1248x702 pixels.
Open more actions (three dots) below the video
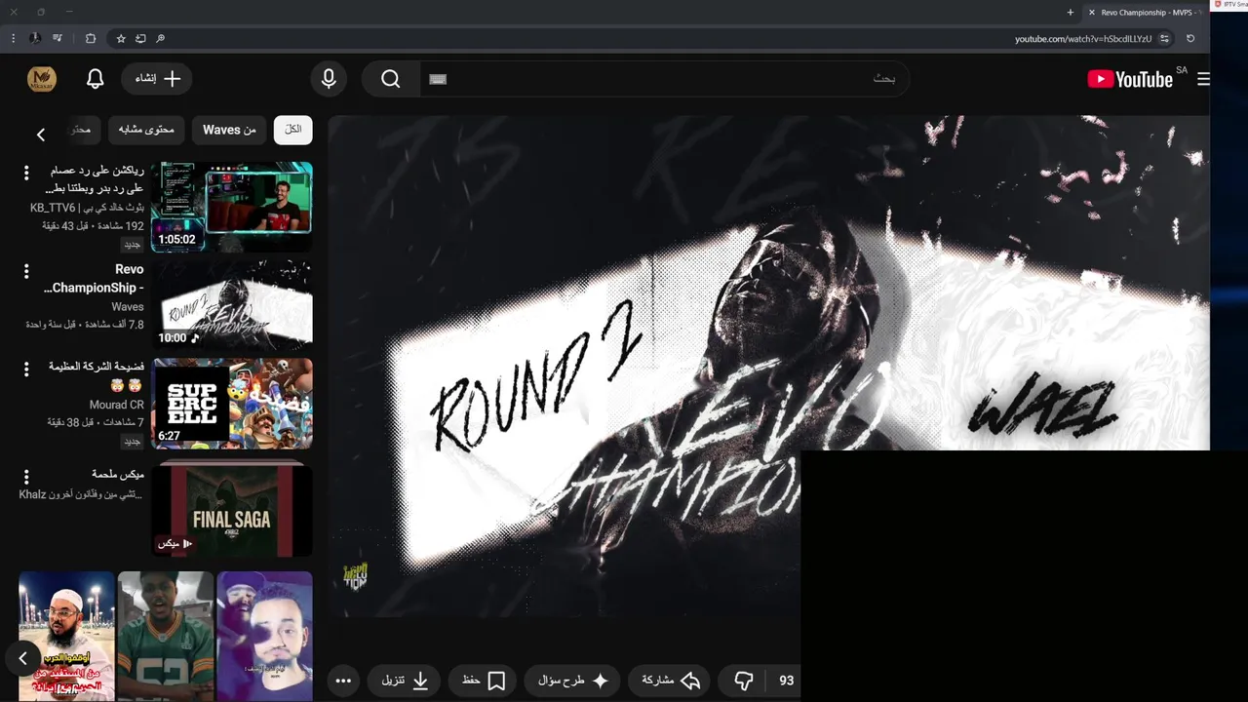343,681
